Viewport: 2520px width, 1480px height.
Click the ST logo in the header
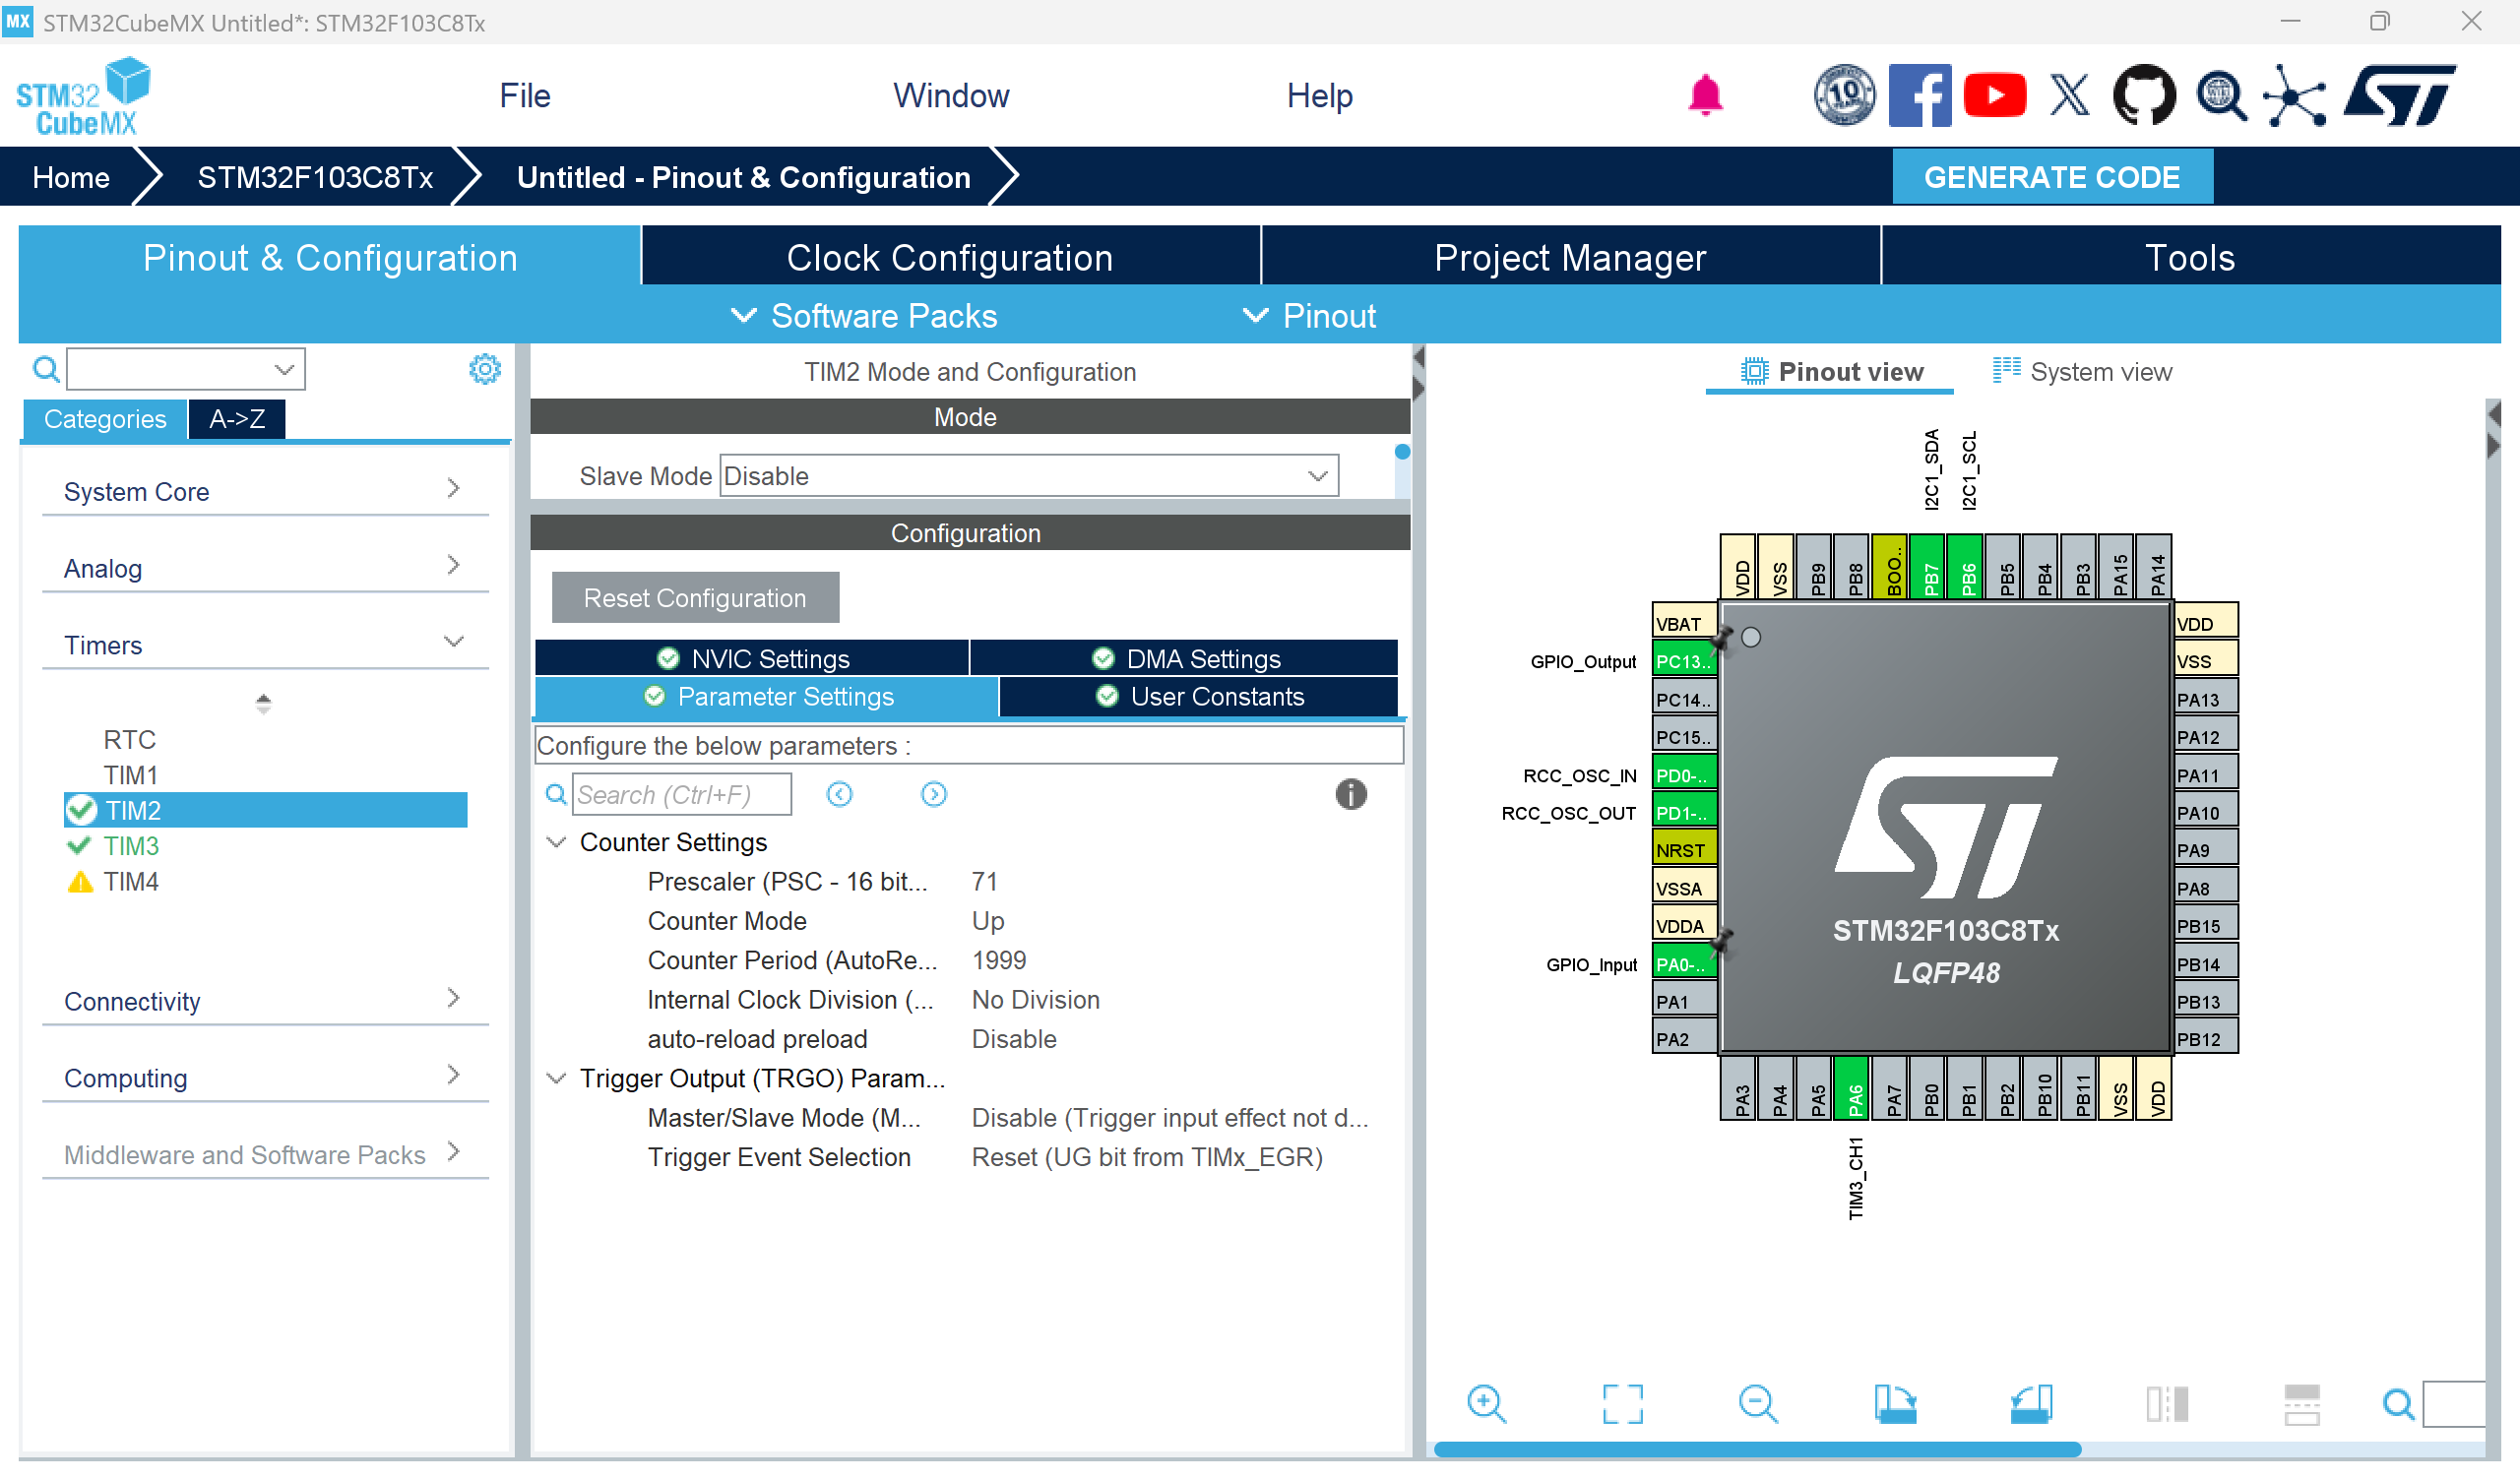click(2399, 96)
